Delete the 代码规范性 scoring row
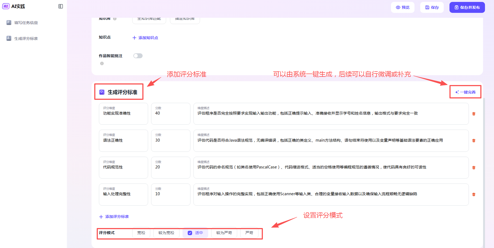 pos(474,168)
